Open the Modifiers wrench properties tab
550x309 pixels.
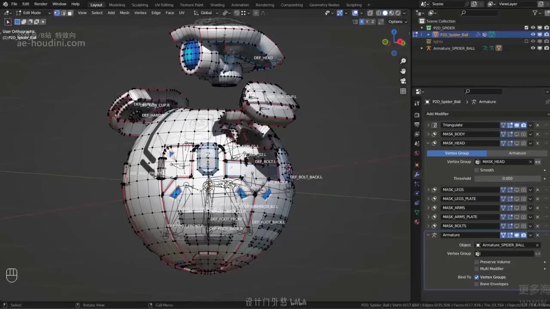[417, 175]
